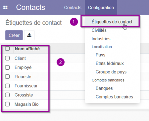Open the apps grid menu icon
149x121 pixels.
click(5, 8)
